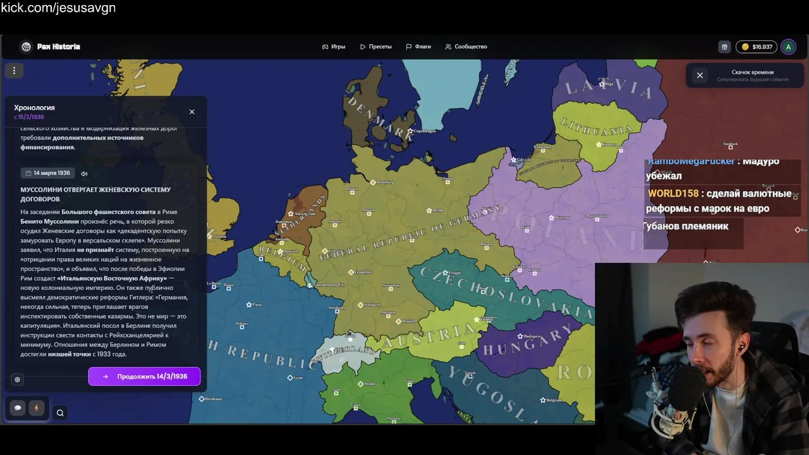Open the chat bubble tool
809x455 pixels.
pyautogui.click(x=18, y=408)
